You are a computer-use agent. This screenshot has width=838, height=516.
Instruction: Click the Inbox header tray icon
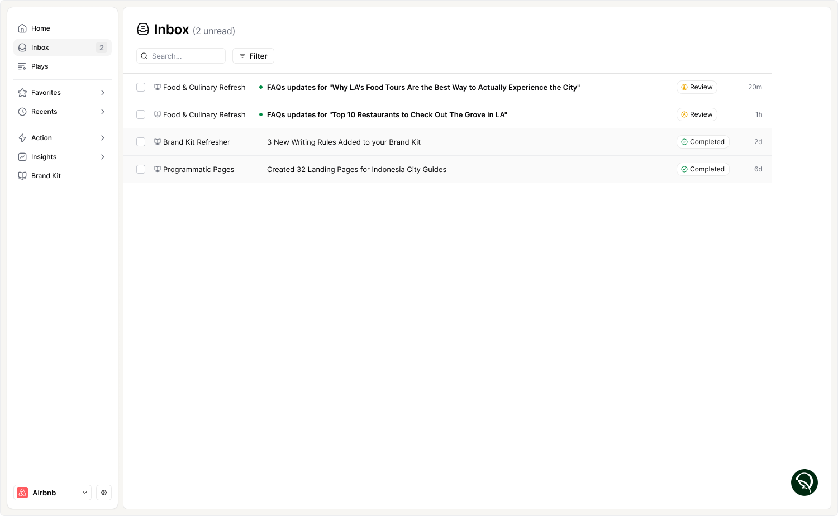pyautogui.click(x=143, y=29)
